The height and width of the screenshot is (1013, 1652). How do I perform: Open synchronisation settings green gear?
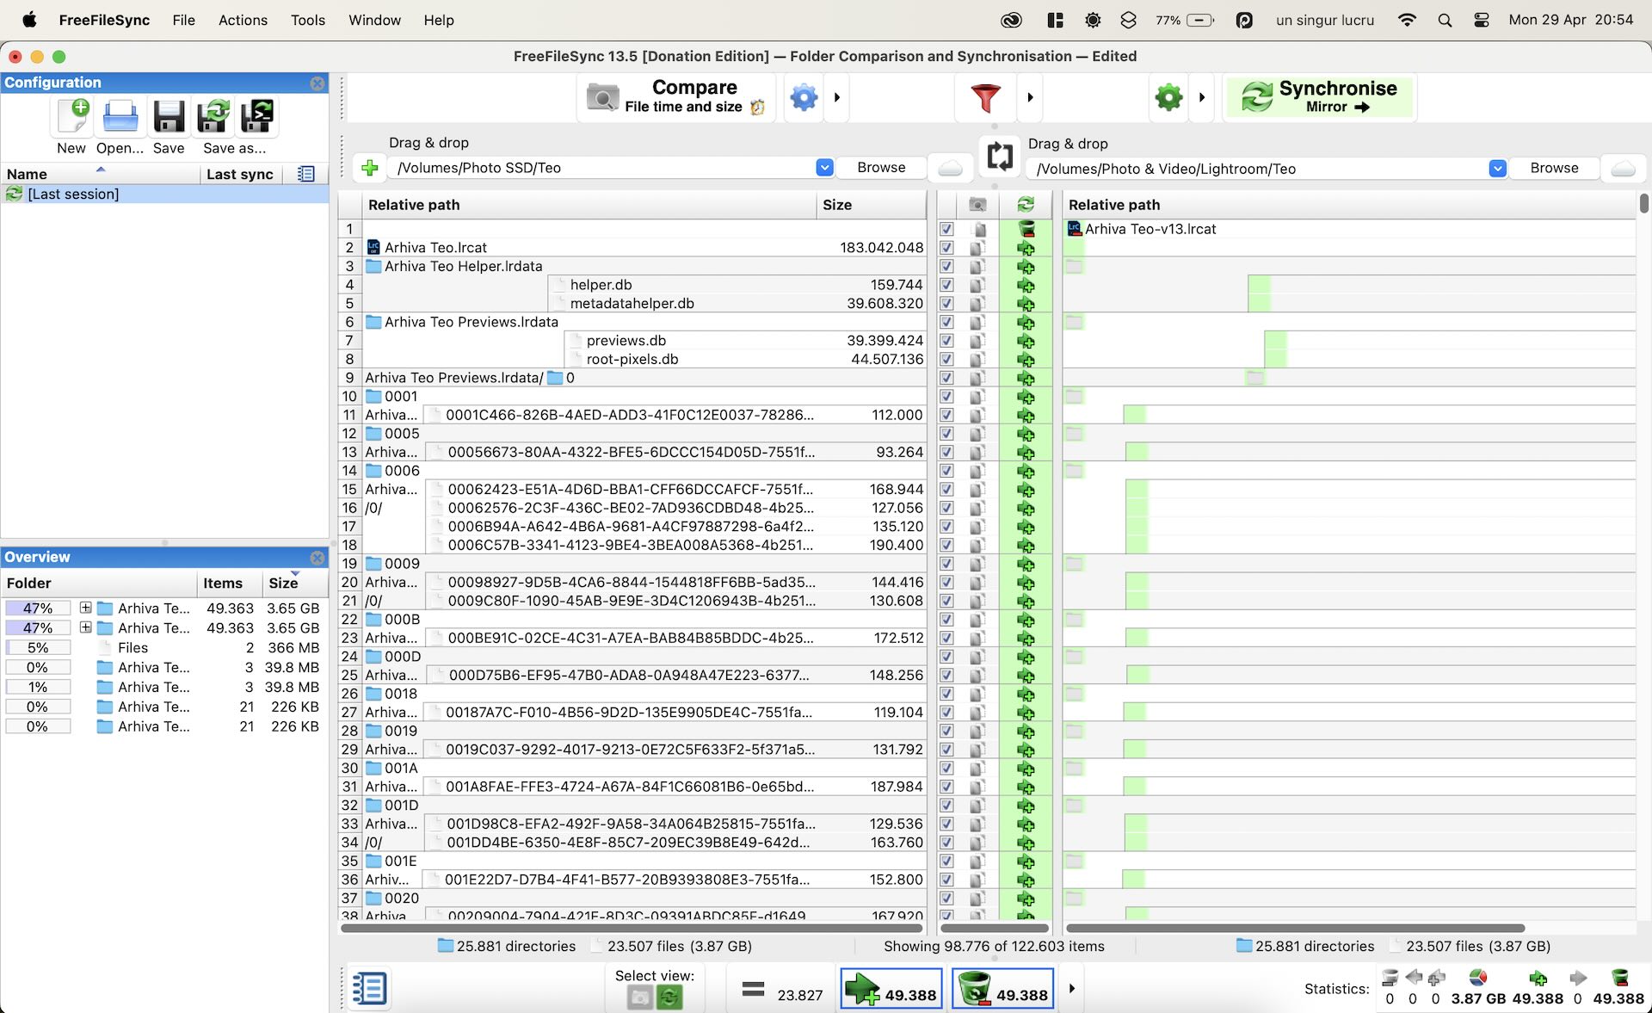click(1168, 97)
